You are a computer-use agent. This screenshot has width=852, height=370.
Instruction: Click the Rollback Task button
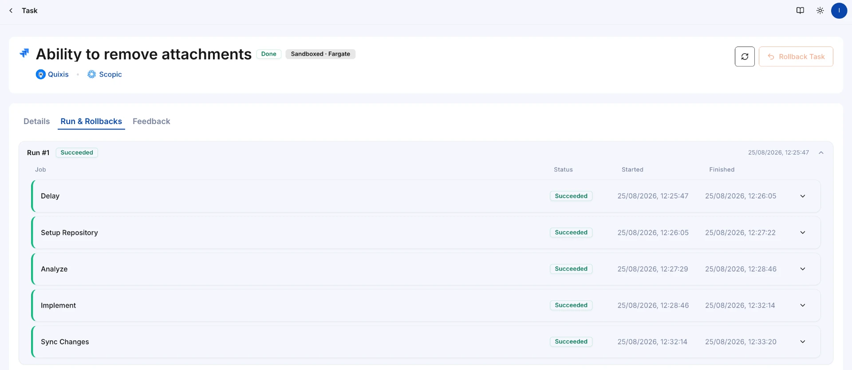796,57
